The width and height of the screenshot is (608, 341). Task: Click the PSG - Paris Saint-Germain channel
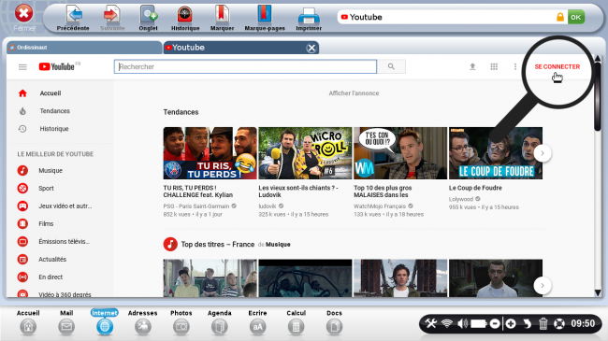pyautogui.click(x=196, y=206)
